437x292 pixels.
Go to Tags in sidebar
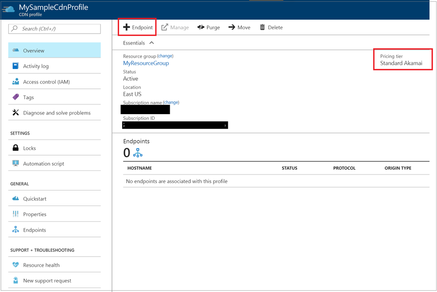coord(54,97)
